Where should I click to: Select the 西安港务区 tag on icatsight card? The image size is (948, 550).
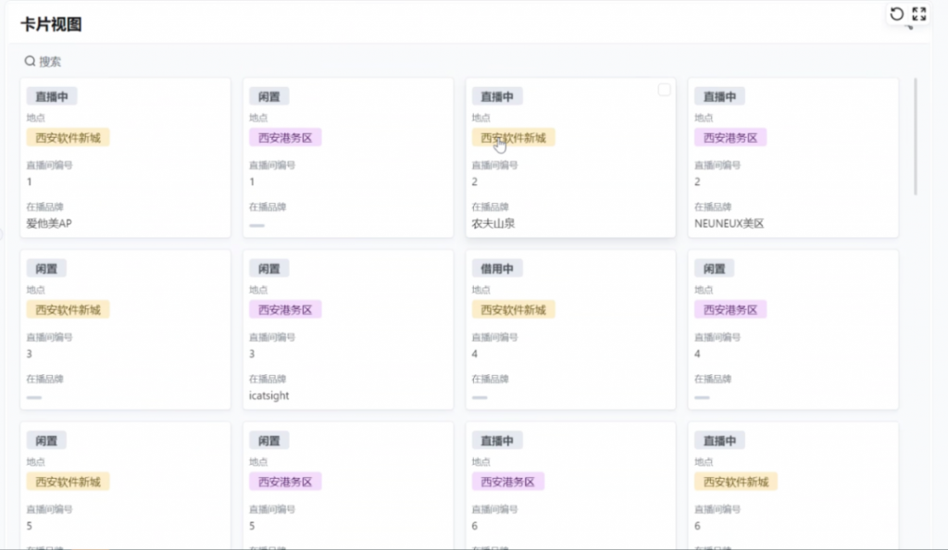(285, 309)
